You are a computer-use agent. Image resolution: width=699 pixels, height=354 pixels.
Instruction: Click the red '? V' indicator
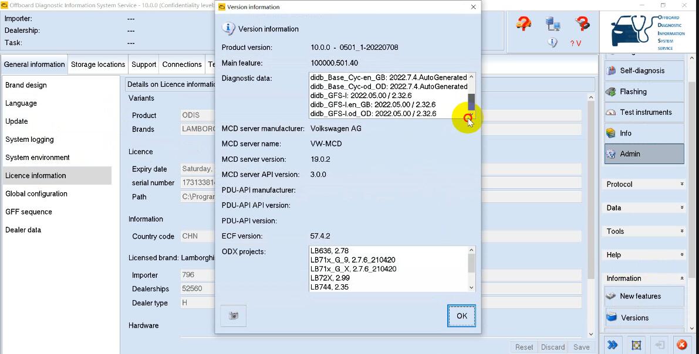click(576, 43)
